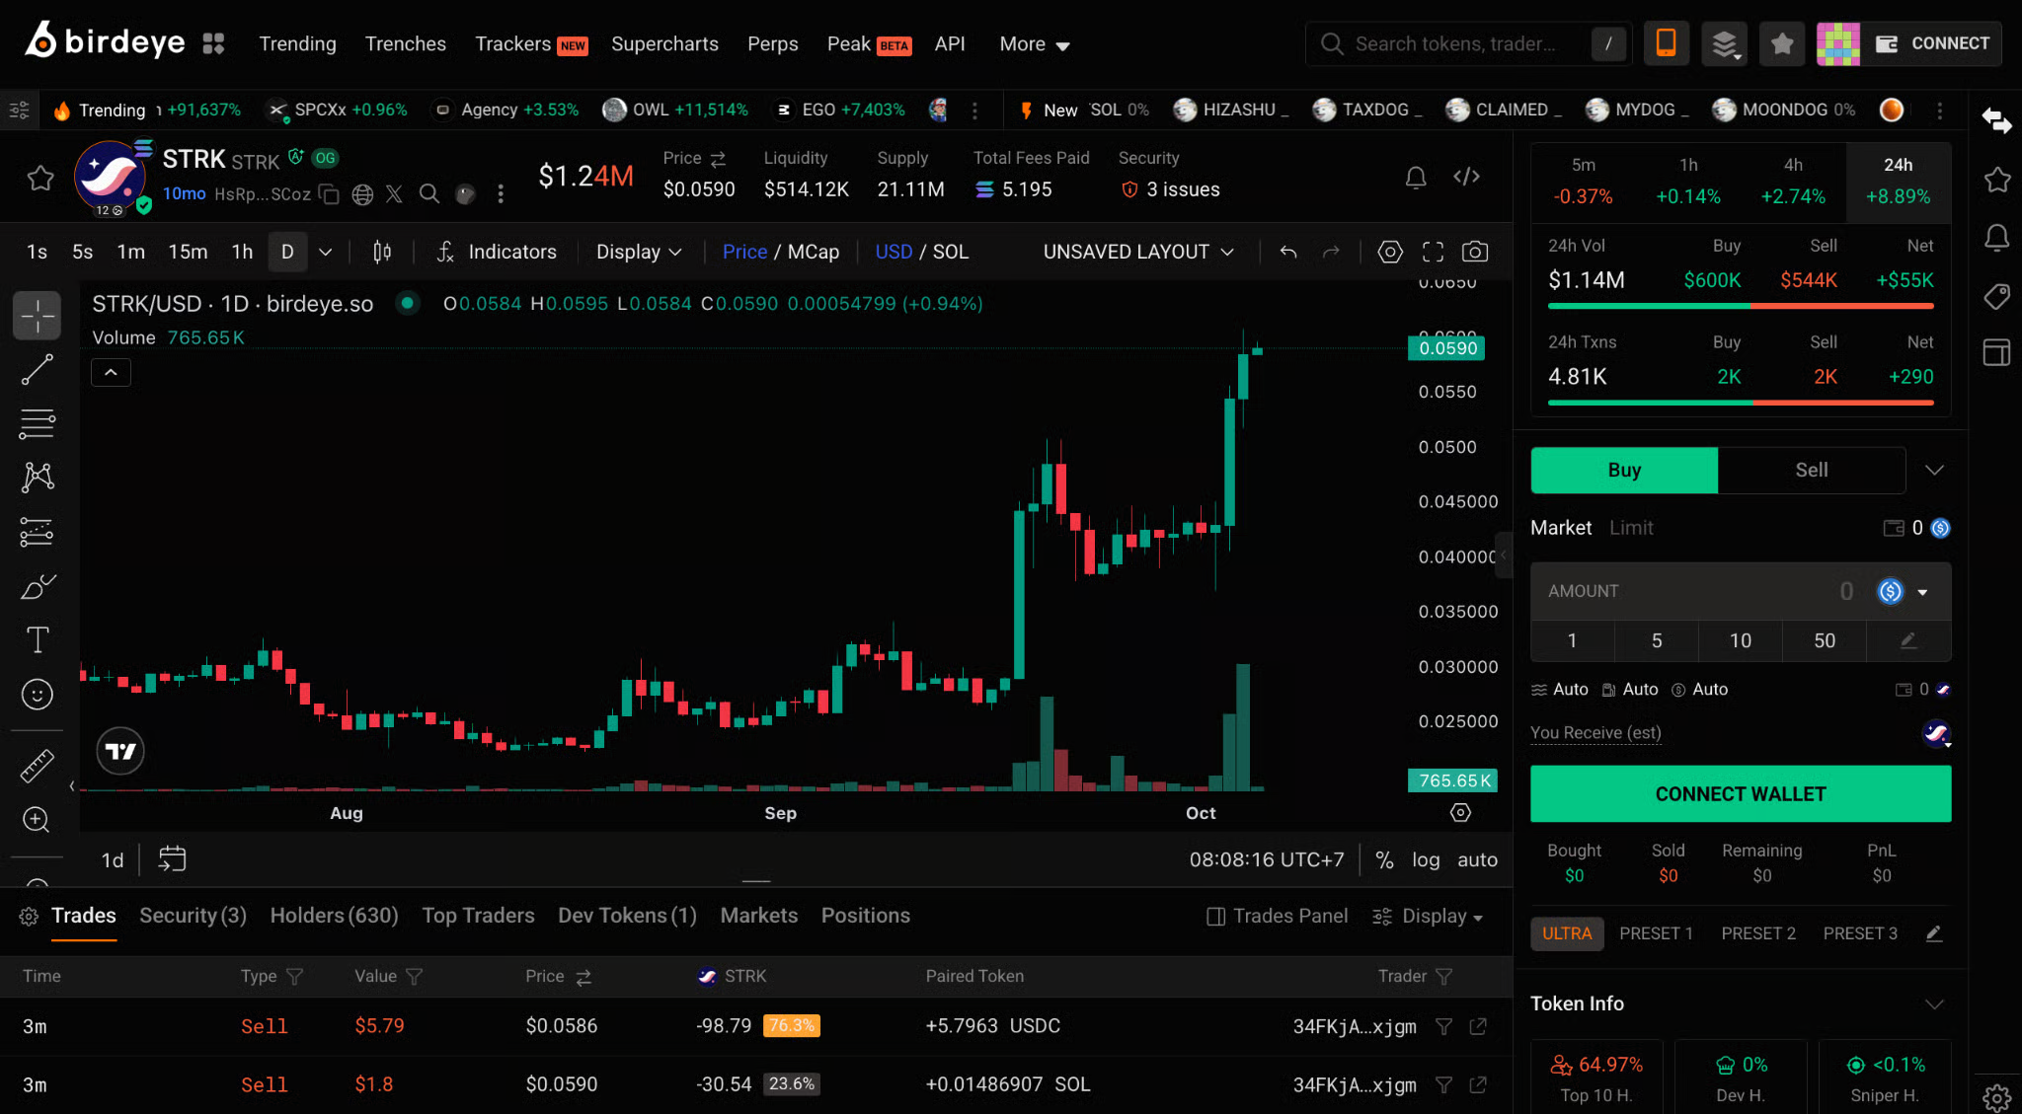This screenshot has height=1114, width=2022.
Task: Open the go-to-date calendar icon
Action: (172, 858)
